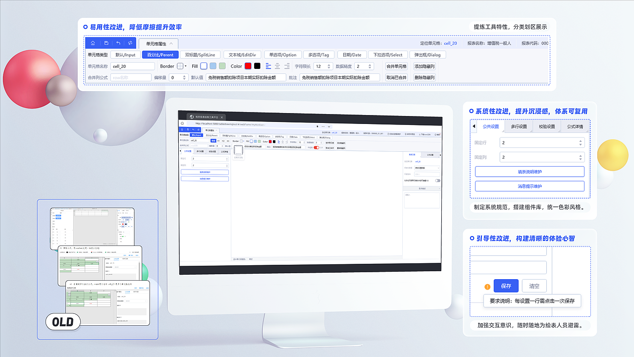Click the home icon in the monitor's address bar
The image size is (634, 357).
(182, 123)
